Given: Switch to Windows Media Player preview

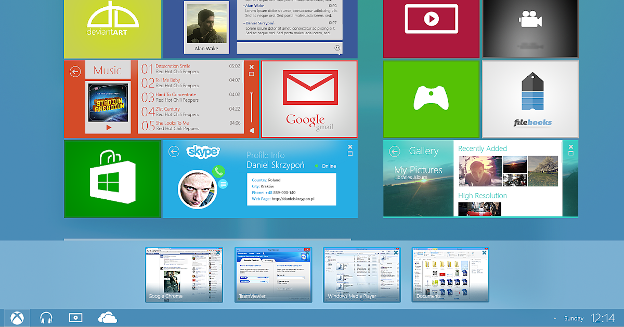Looking at the screenshot, I should [x=362, y=275].
